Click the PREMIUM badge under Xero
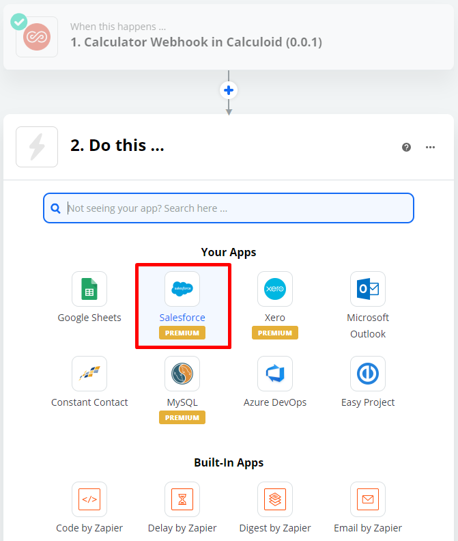This screenshot has height=541, width=458. pos(275,333)
